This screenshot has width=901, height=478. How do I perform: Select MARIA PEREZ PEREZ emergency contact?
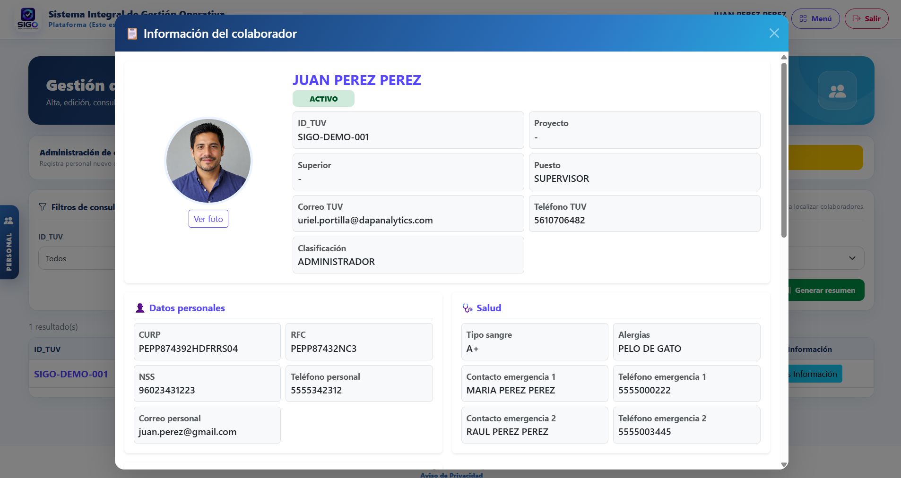pyautogui.click(x=511, y=390)
